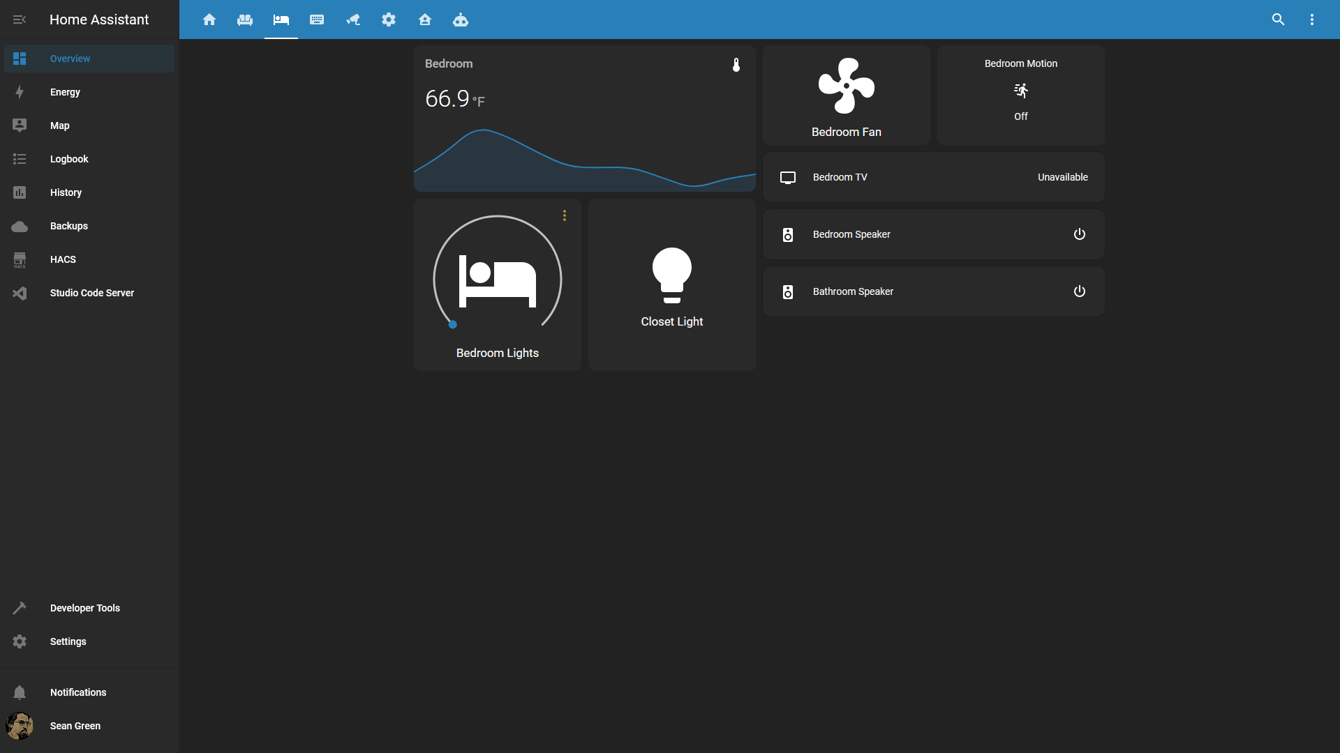Click the Bathroom Speaker icon
Viewport: 1340px width, 753px height.
pos(788,291)
